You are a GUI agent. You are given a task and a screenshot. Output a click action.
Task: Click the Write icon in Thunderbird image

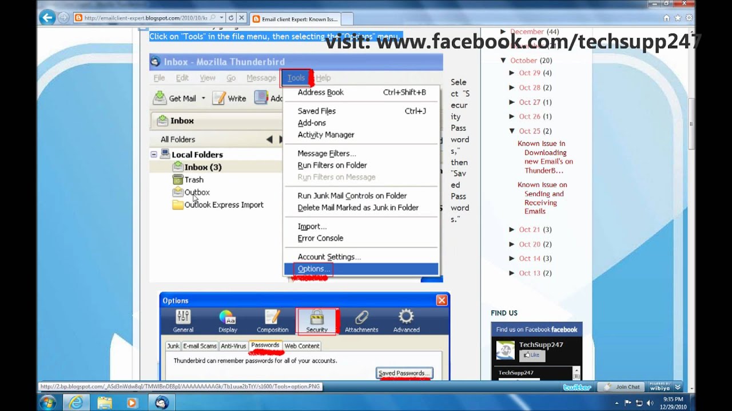[x=219, y=98]
